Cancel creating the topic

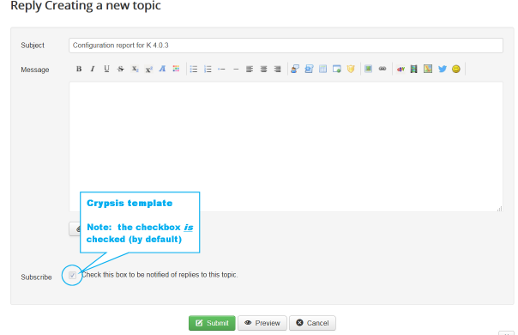pos(312,323)
